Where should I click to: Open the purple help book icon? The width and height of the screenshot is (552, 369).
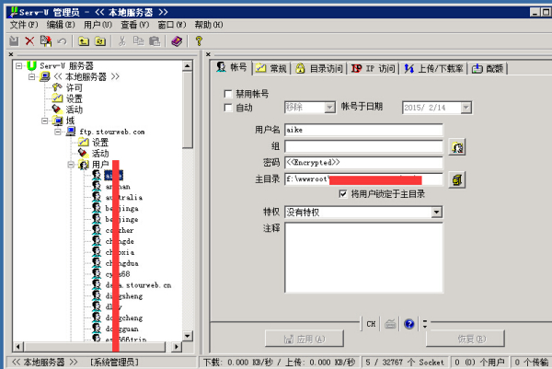177,41
